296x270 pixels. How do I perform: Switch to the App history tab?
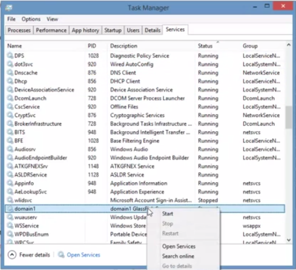(x=85, y=30)
